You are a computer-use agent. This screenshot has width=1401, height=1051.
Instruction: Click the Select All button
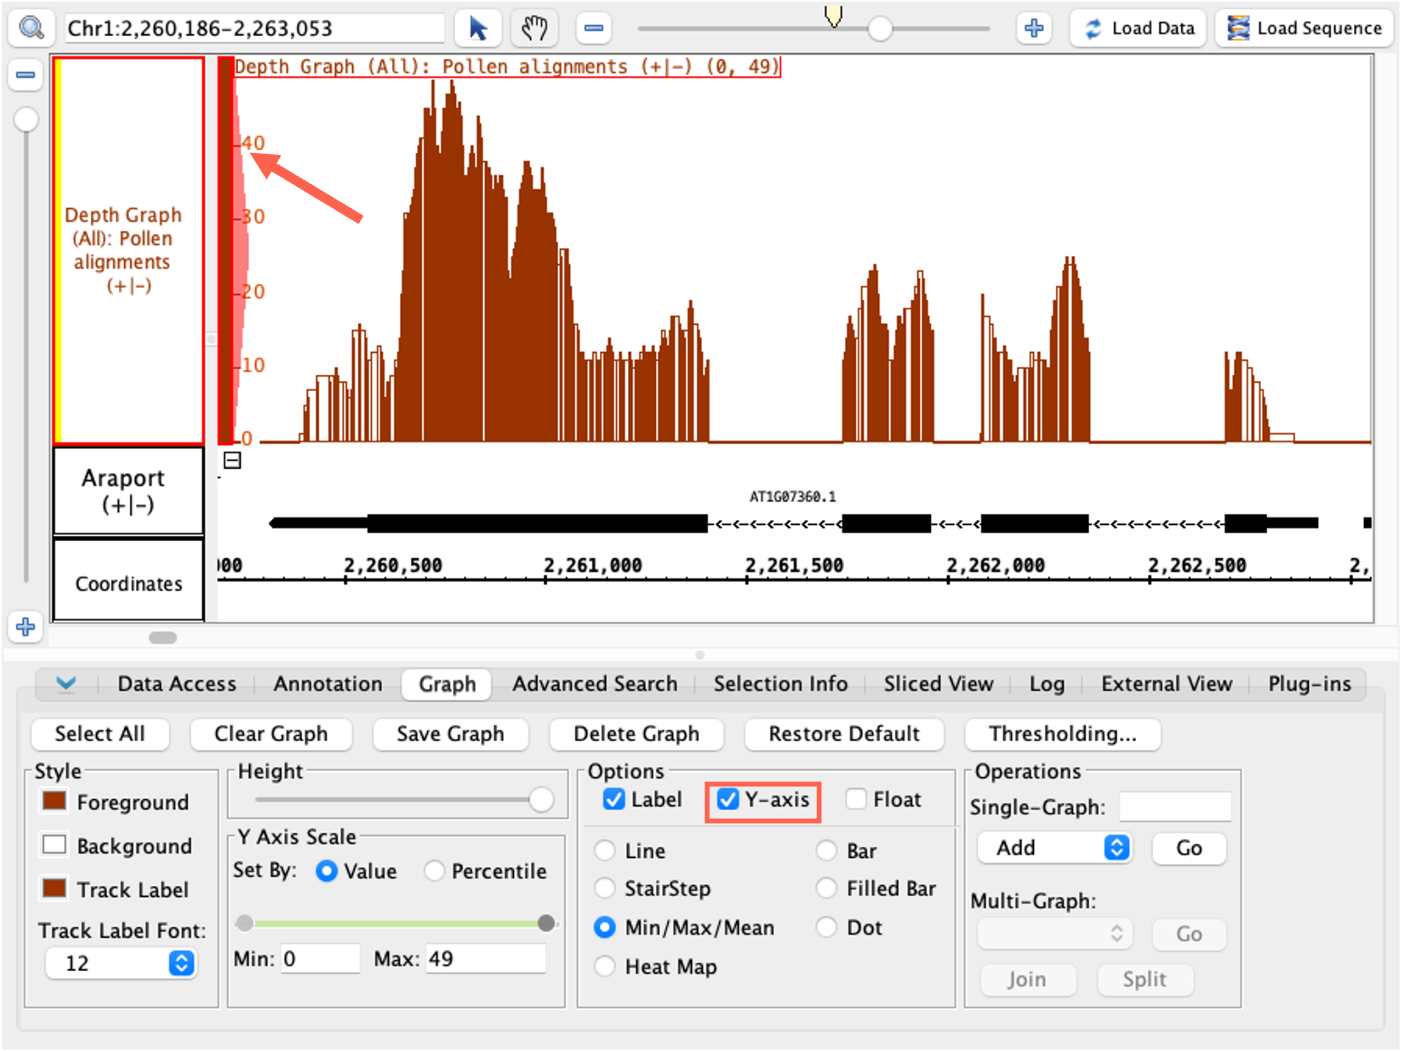(x=100, y=734)
